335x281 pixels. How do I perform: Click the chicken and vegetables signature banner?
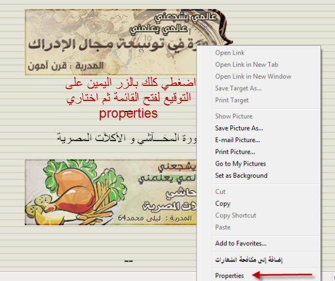coord(112,192)
